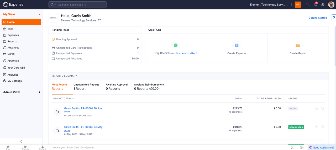Click the Create Expense receipt icon
Image resolution: width=336 pixels, height=150 pixels.
(x=237, y=45)
